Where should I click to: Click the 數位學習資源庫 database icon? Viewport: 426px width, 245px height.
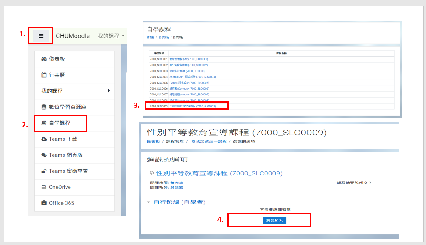(x=44, y=107)
